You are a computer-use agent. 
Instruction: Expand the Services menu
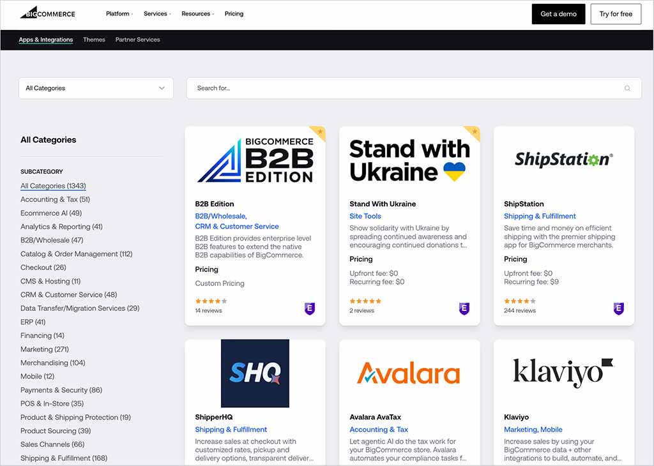(x=157, y=14)
